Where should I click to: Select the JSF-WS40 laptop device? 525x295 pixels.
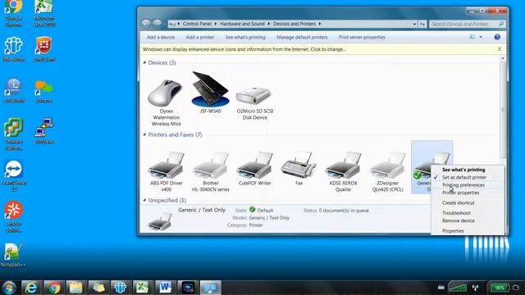click(210, 93)
